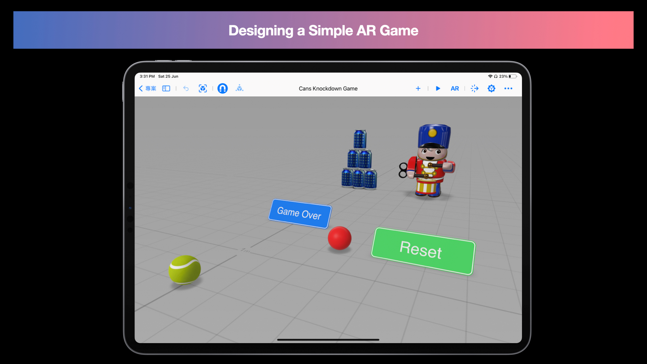The image size is (647, 364).
Task: Go back to the projects list
Action: coord(148,88)
